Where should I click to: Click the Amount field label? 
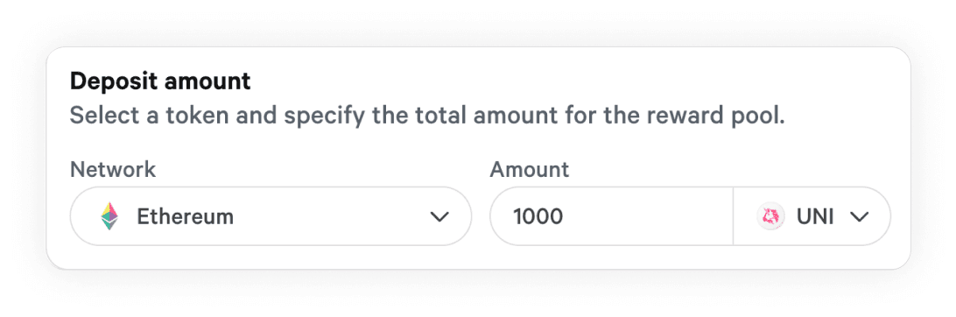pos(529,169)
